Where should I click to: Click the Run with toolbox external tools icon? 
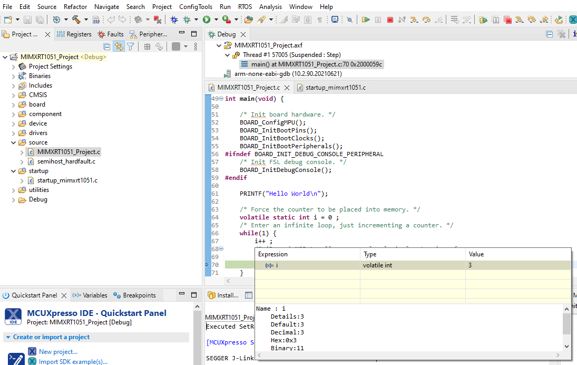(227, 20)
